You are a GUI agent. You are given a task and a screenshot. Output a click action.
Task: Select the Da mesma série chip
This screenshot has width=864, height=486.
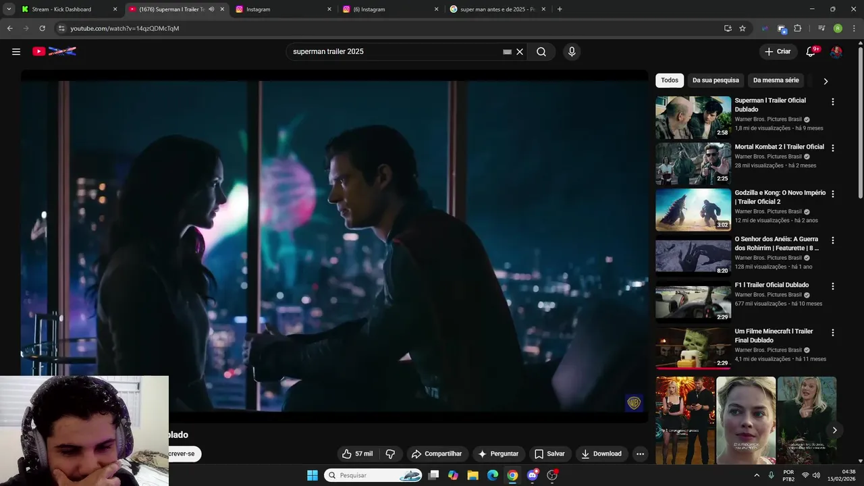point(776,80)
